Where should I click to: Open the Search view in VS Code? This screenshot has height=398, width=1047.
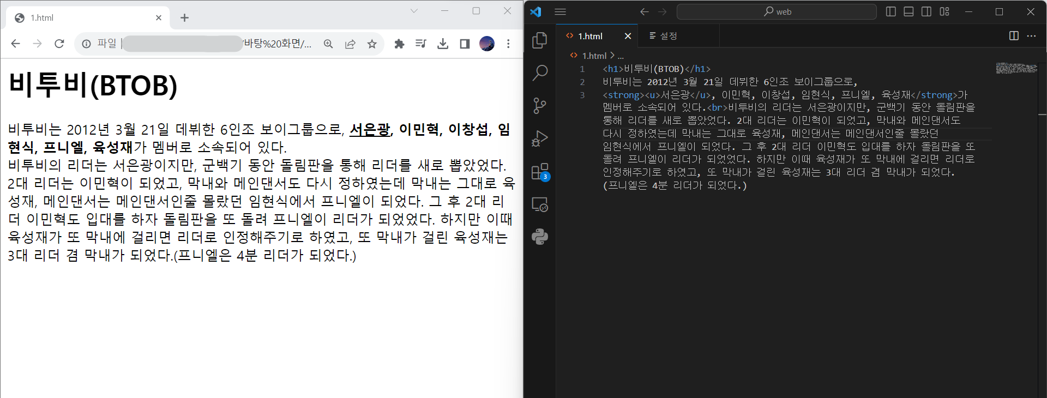(540, 73)
